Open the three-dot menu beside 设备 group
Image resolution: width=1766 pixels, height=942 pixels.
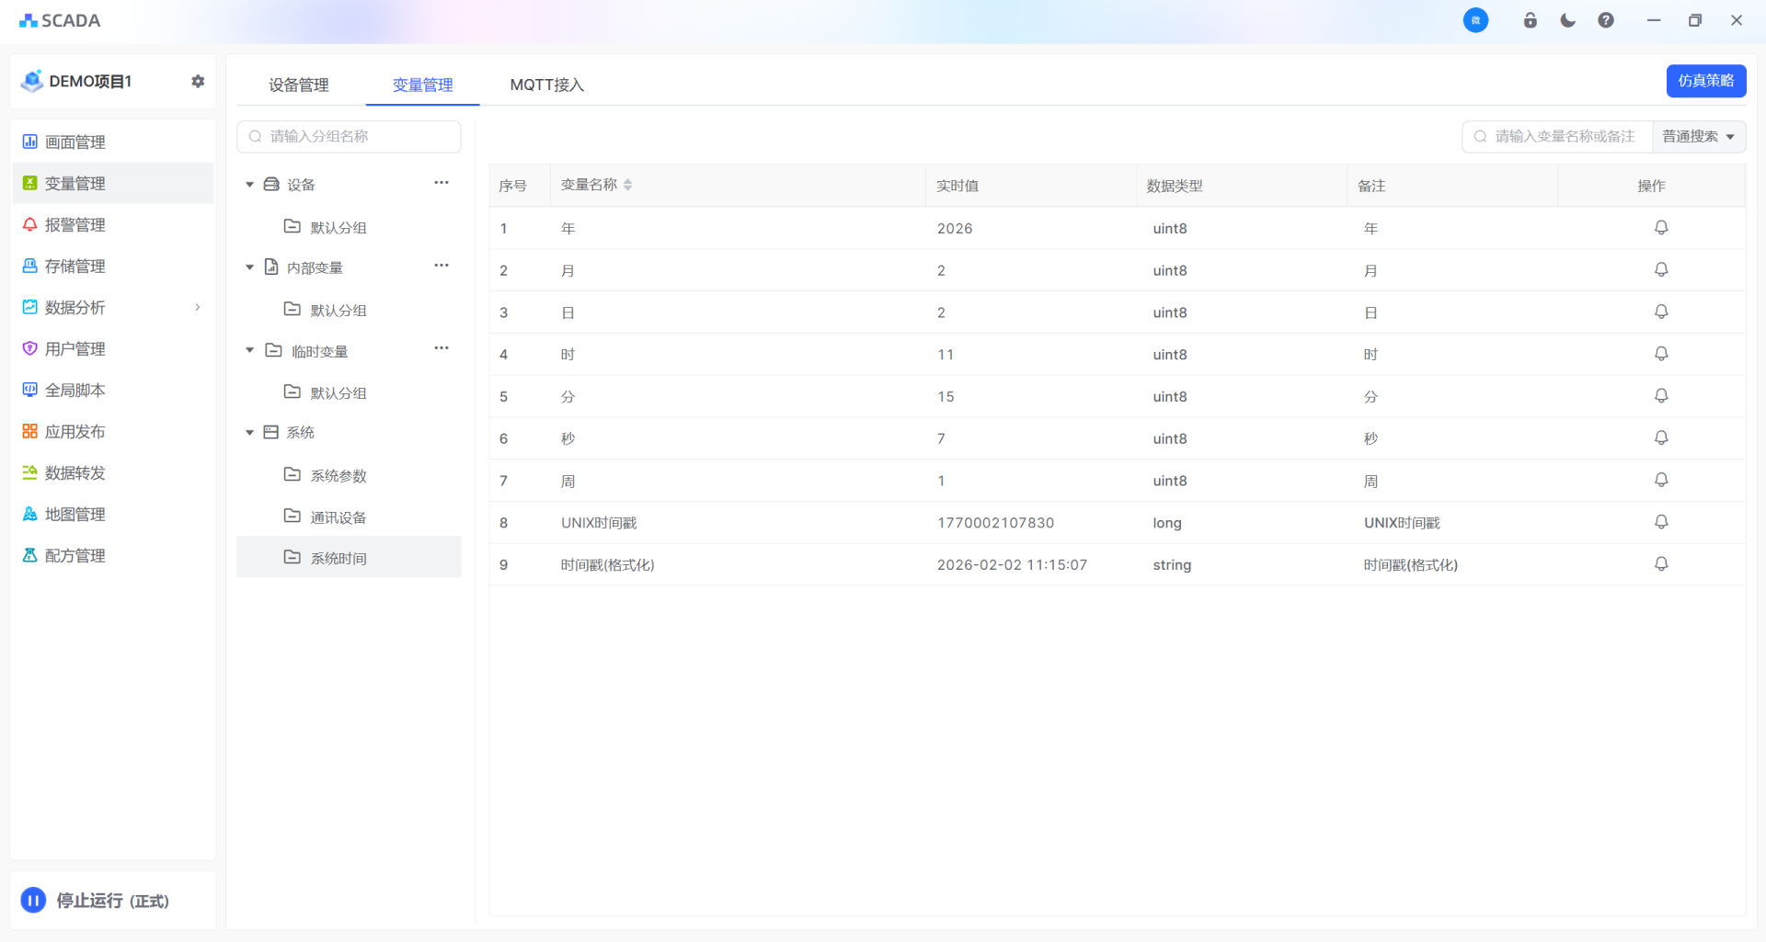(441, 183)
